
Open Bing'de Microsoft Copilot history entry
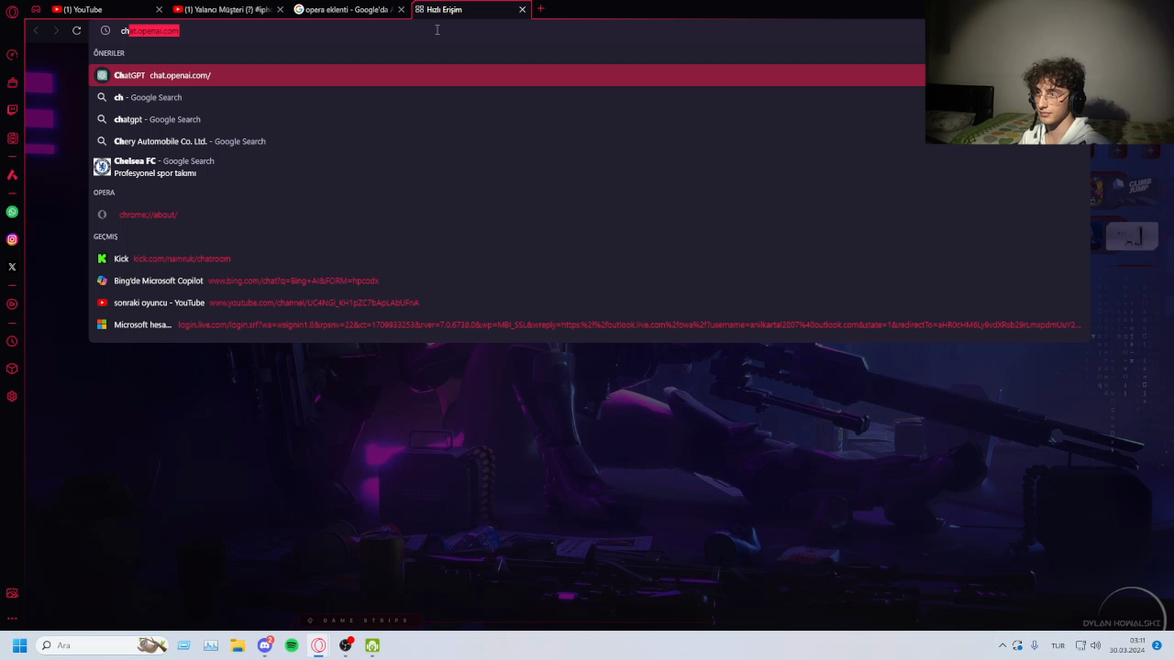click(591, 280)
